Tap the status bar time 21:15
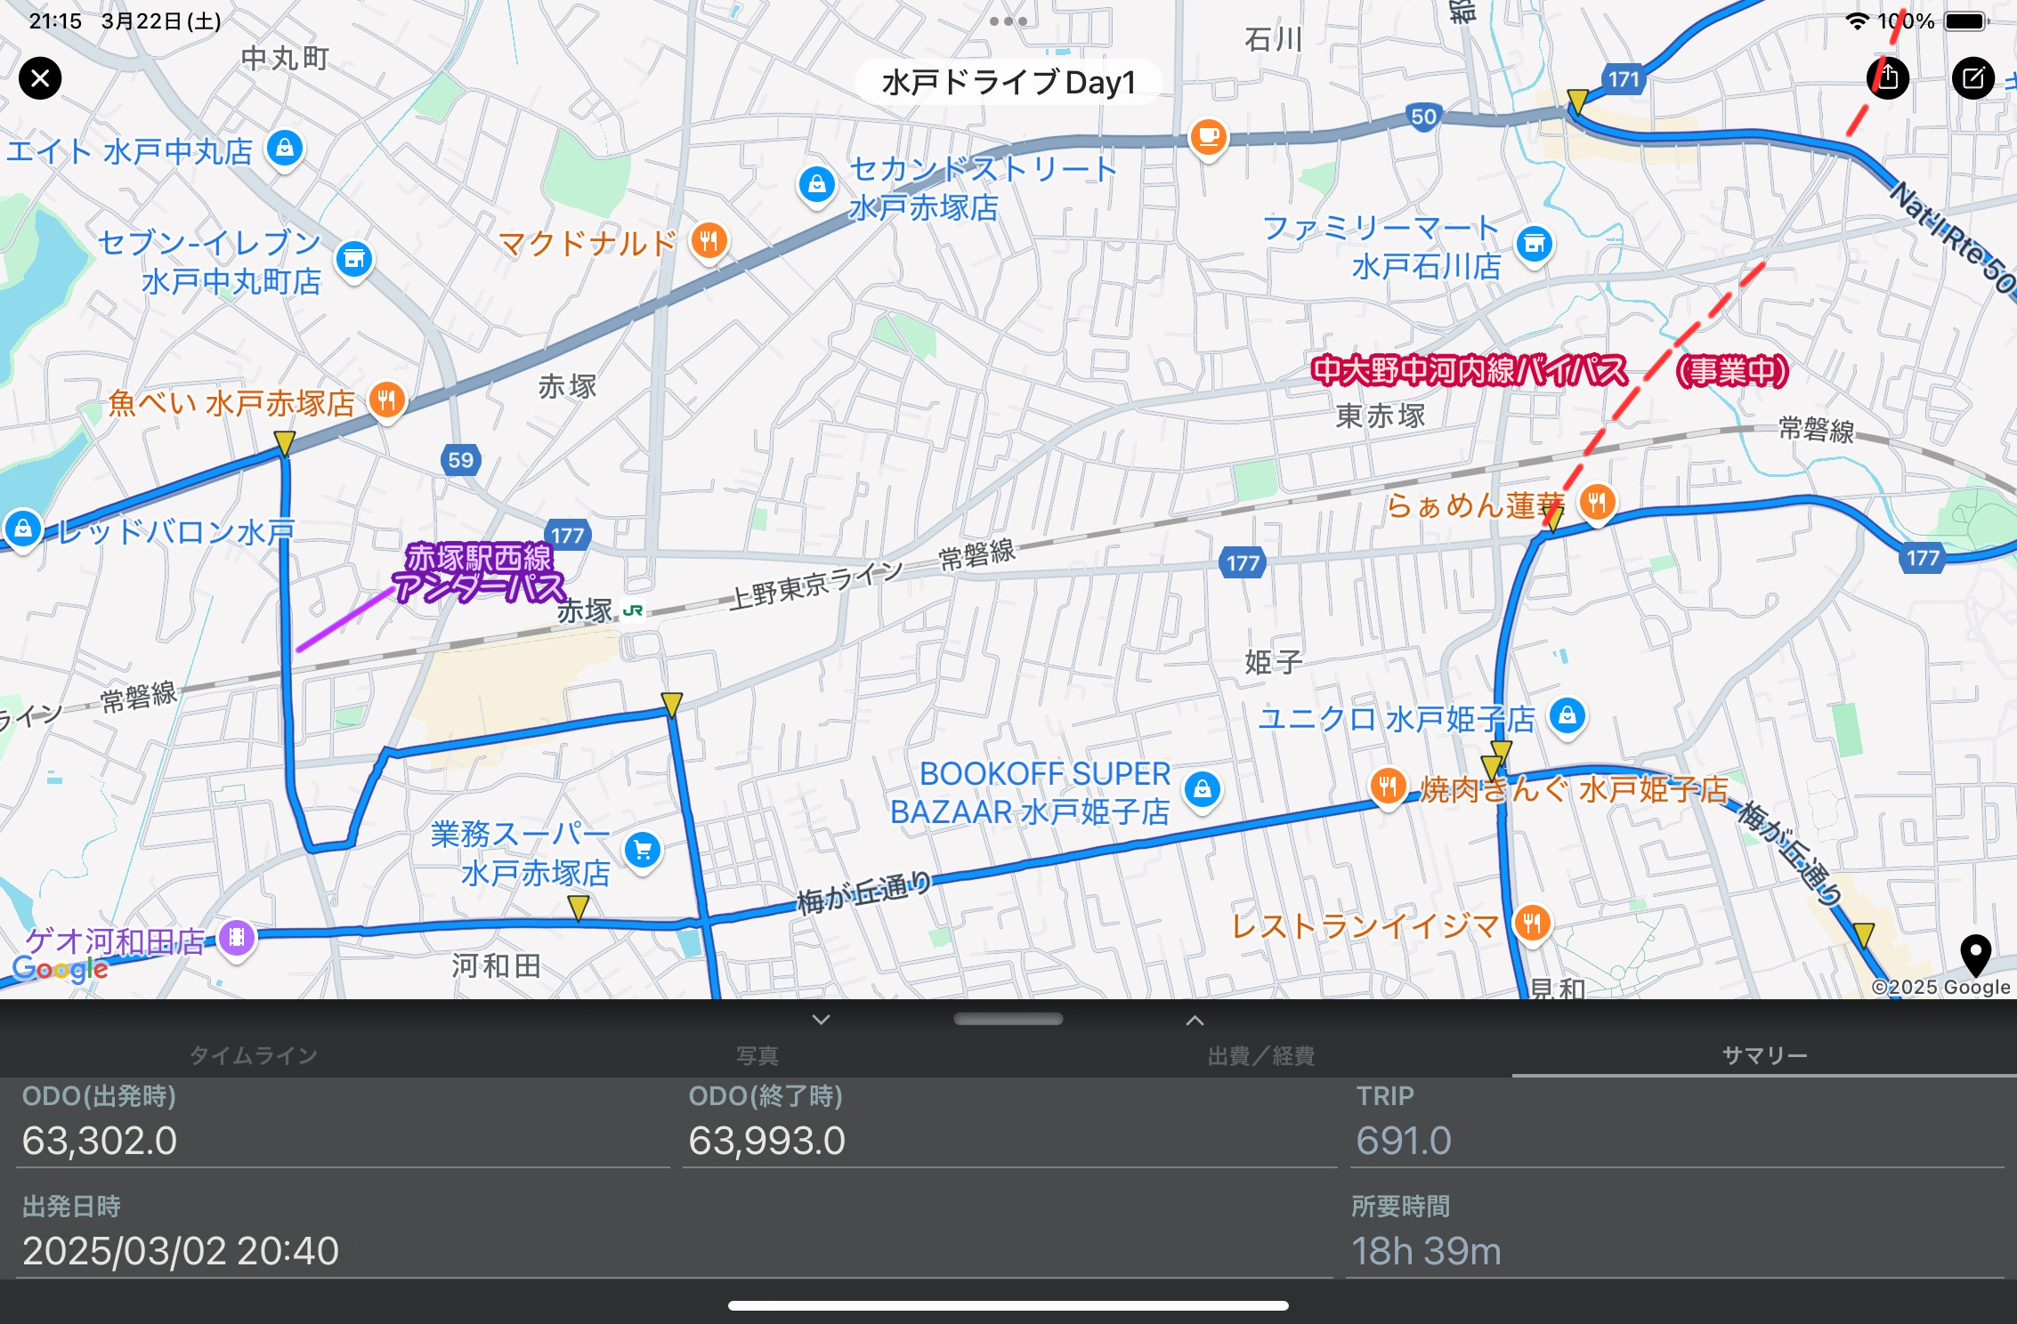The width and height of the screenshot is (2017, 1324). [x=55, y=21]
